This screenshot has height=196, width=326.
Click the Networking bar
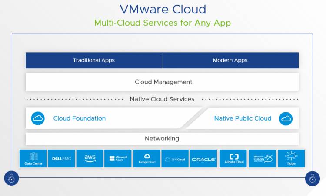coord(162,139)
